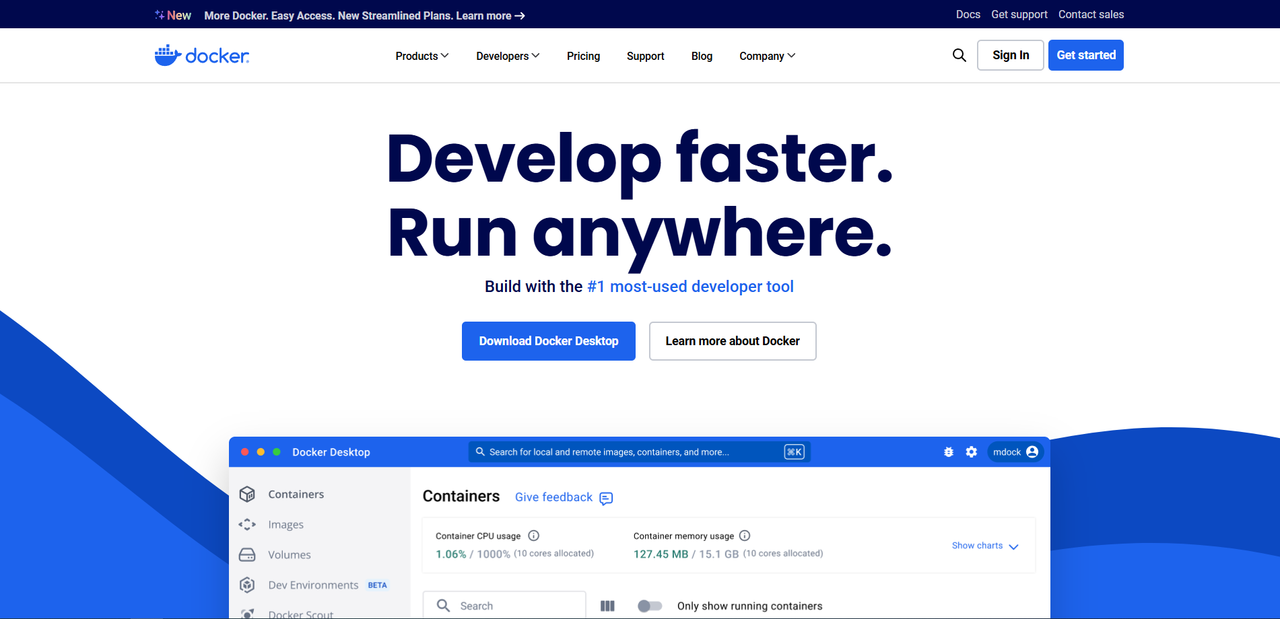Image resolution: width=1280 pixels, height=619 pixels.
Task: Click the mdock user avatar icon
Action: 1032,452
